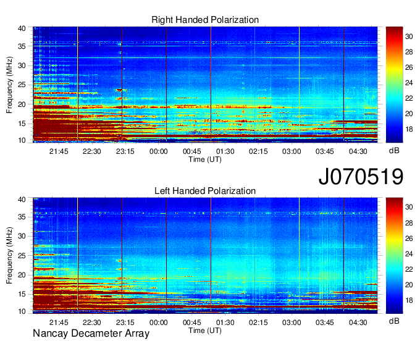
Task: Click the 35 MHz tick on Right Handed plot
Action: point(22,46)
